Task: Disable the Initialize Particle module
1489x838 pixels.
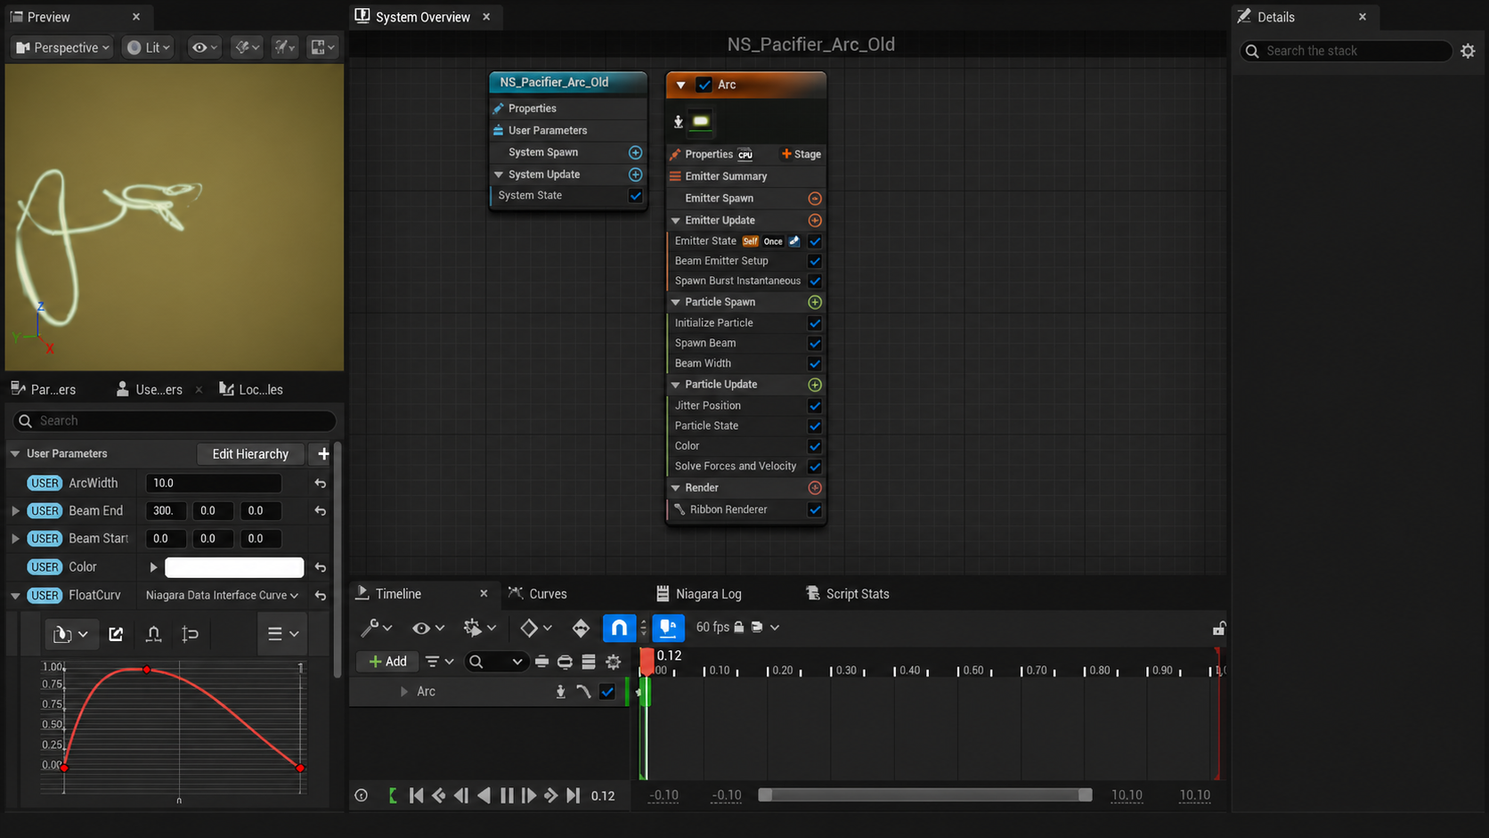Action: click(814, 323)
